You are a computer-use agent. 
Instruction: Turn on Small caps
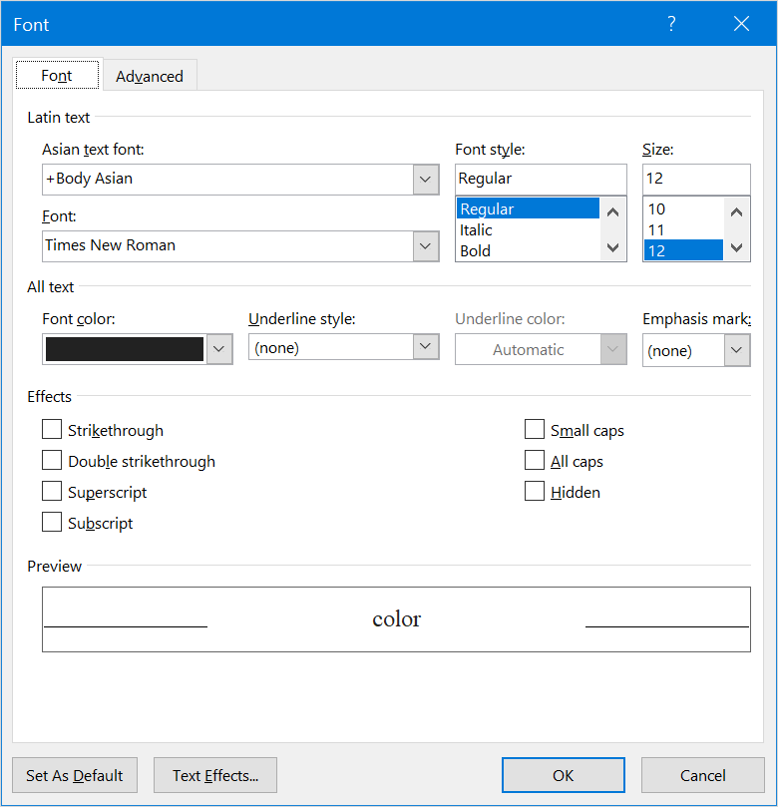pos(535,430)
